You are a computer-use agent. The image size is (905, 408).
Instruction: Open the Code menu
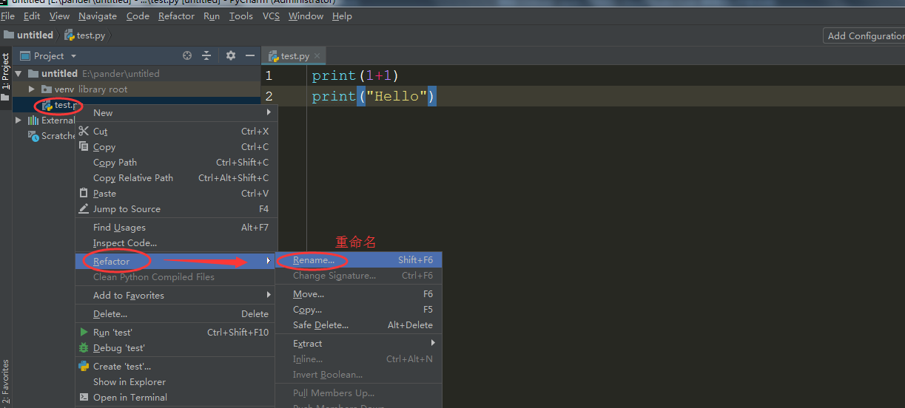(x=138, y=16)
